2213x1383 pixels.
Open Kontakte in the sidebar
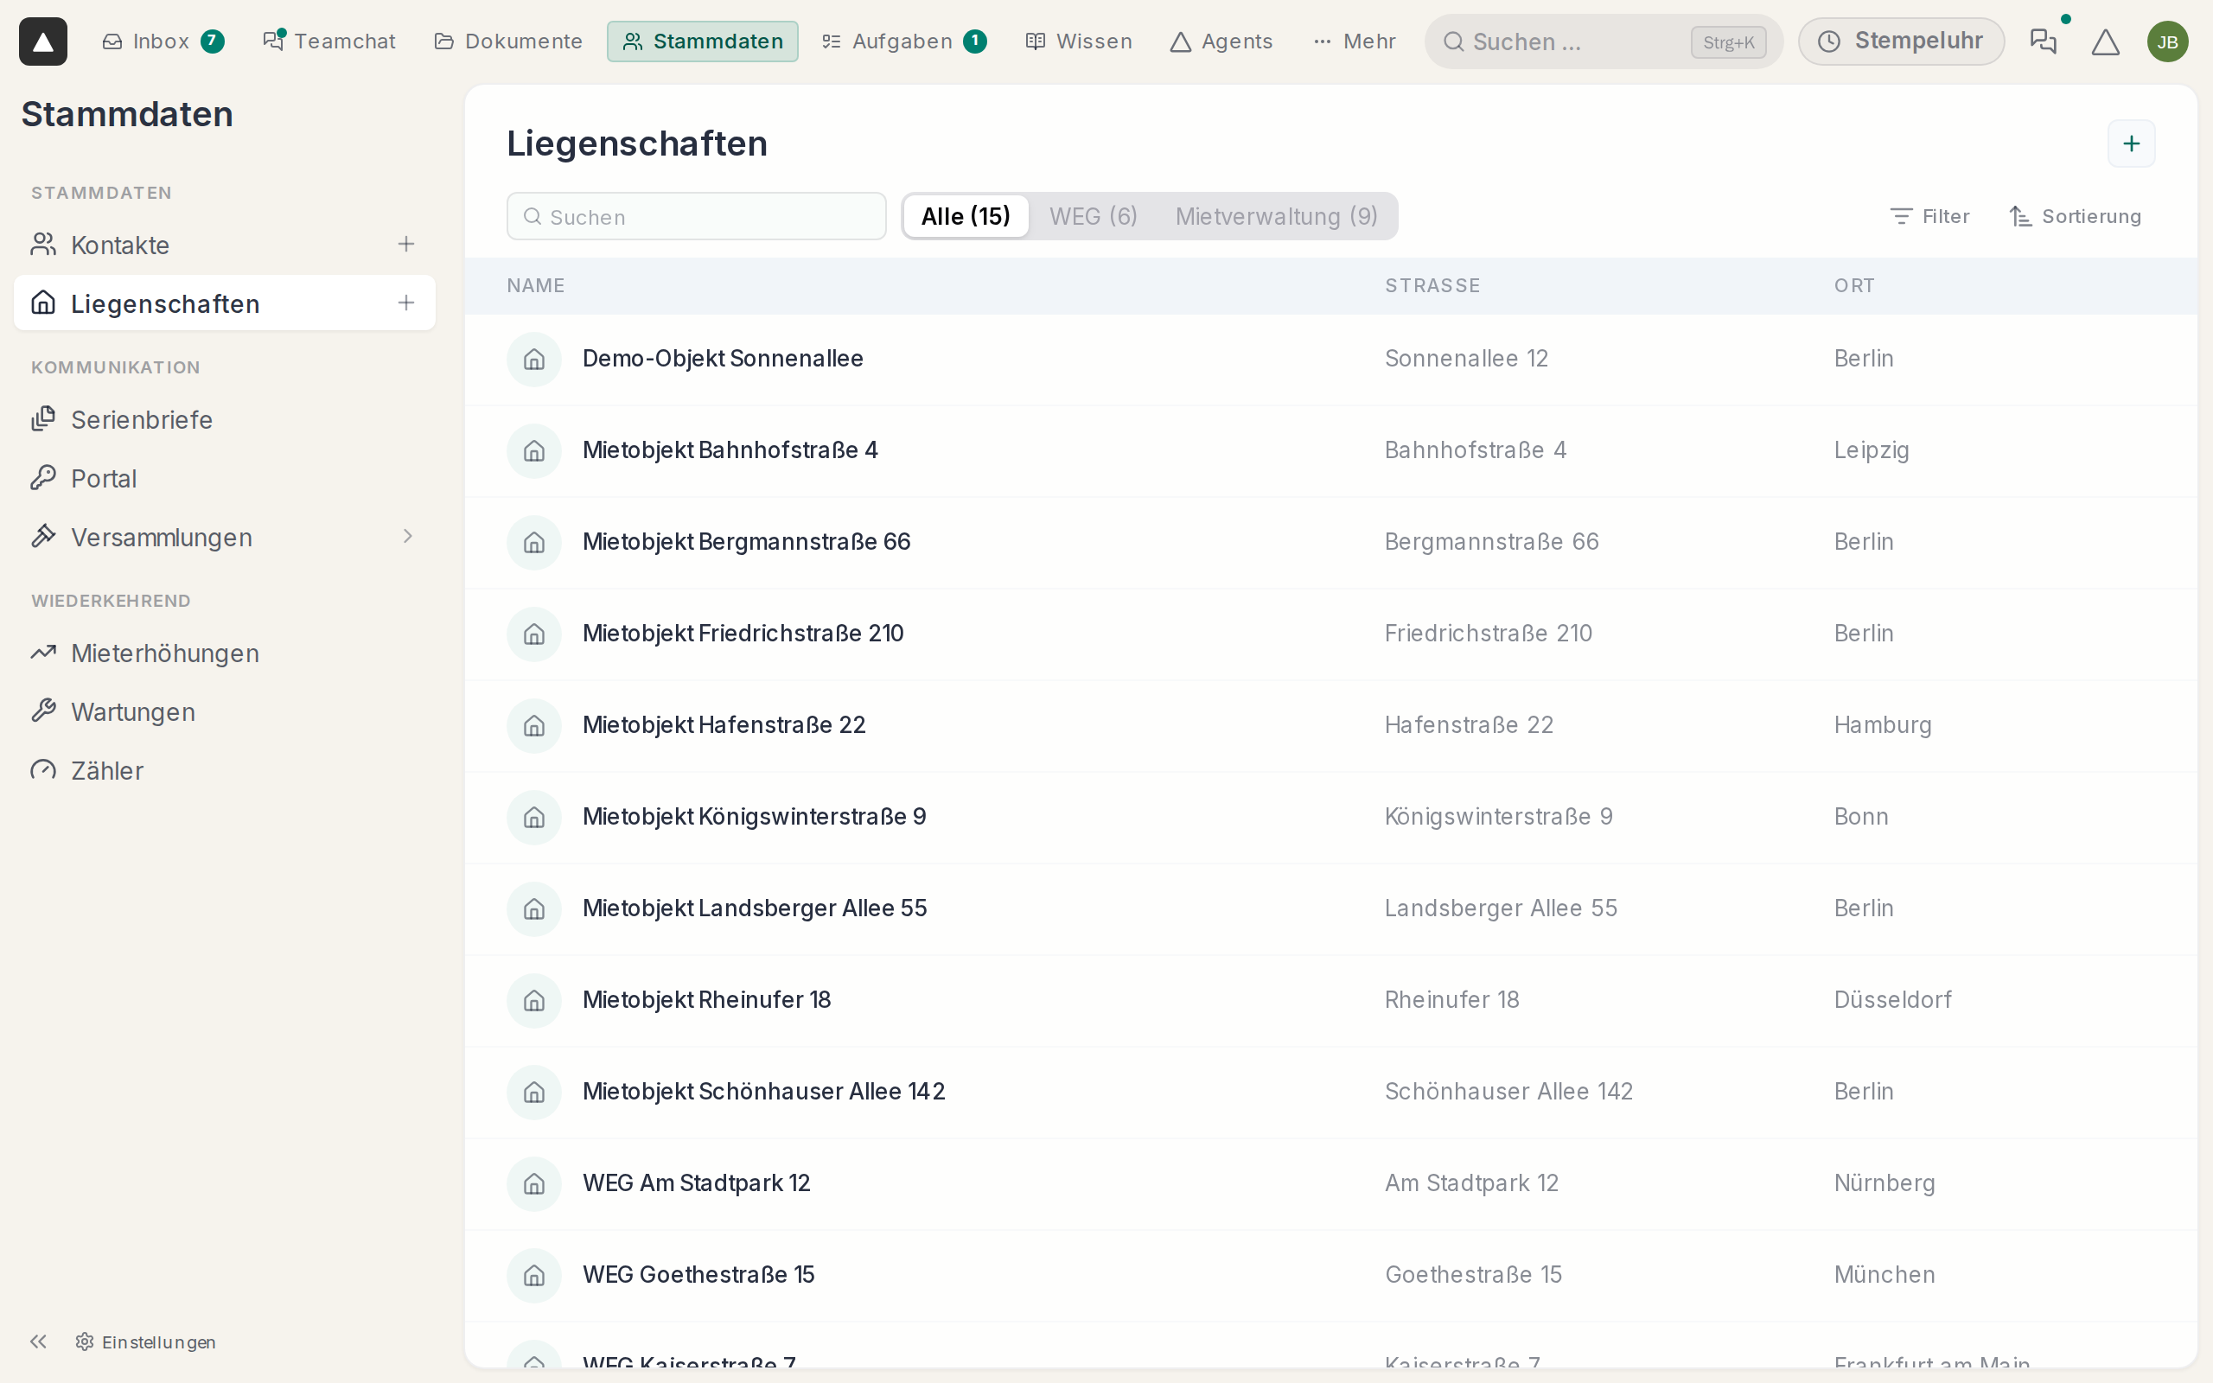click(x=225, y=245)
